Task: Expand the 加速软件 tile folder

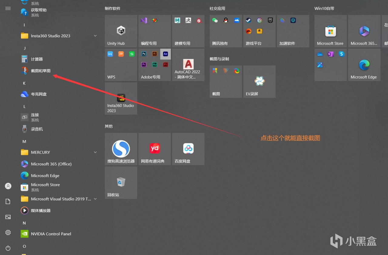Action: point(293,31)
